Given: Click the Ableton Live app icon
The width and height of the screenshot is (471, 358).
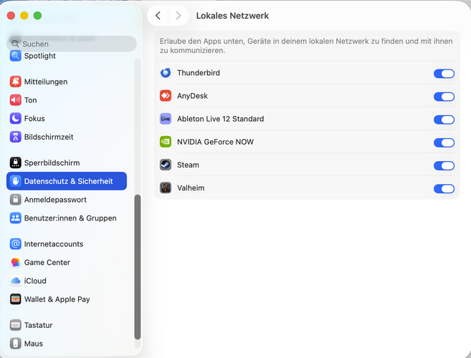Looking at the screenshot, I should [x=166, y=119].
